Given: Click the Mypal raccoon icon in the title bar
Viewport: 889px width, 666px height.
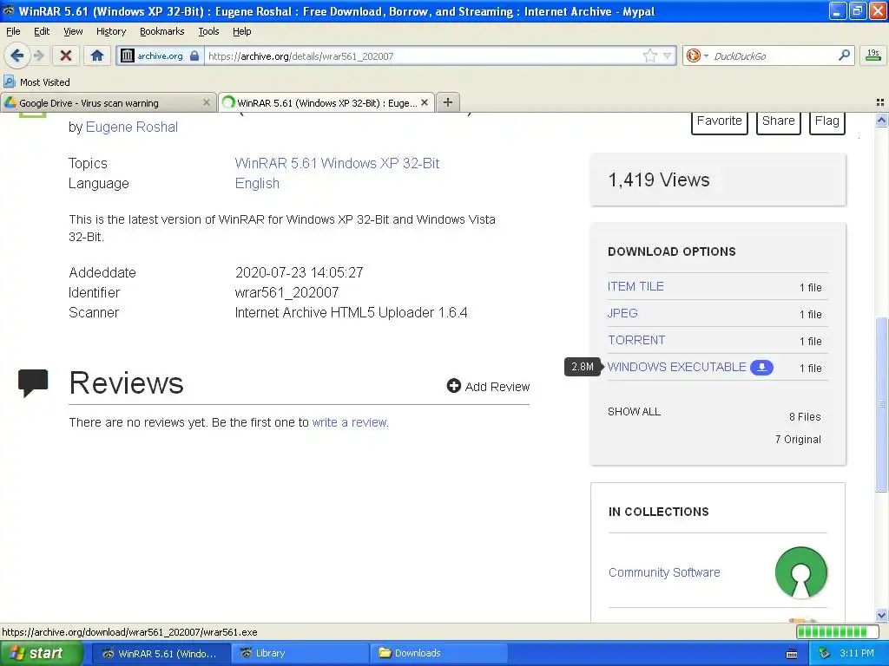Looking at the screenshot, I should pyautogui.click(x=9, y=10).
